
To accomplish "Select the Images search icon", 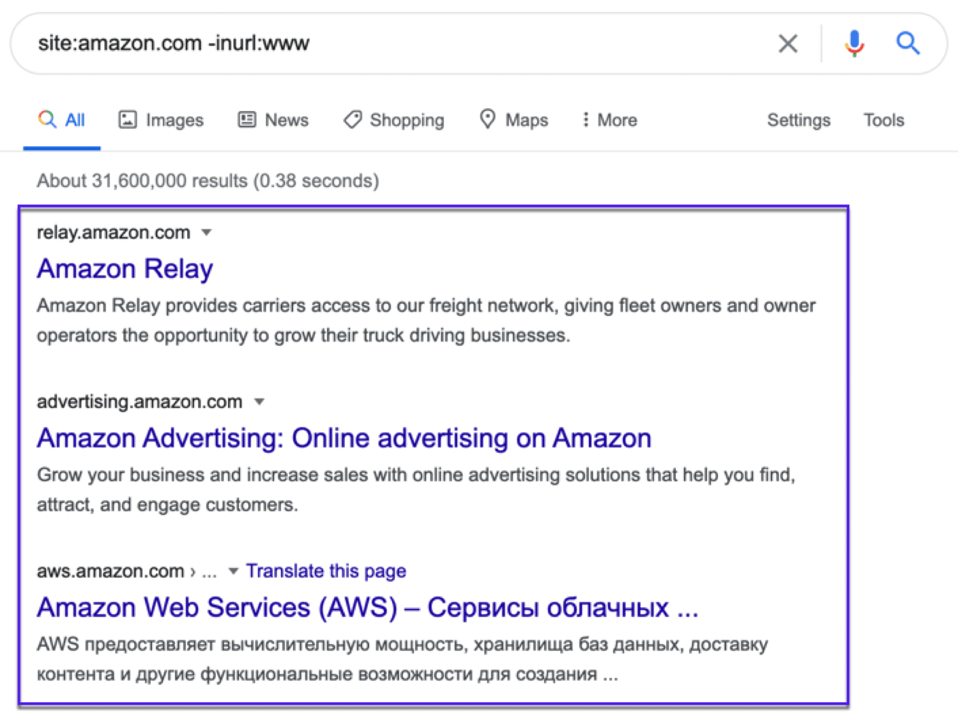I will pyautogui.click(x=128, y=119).
